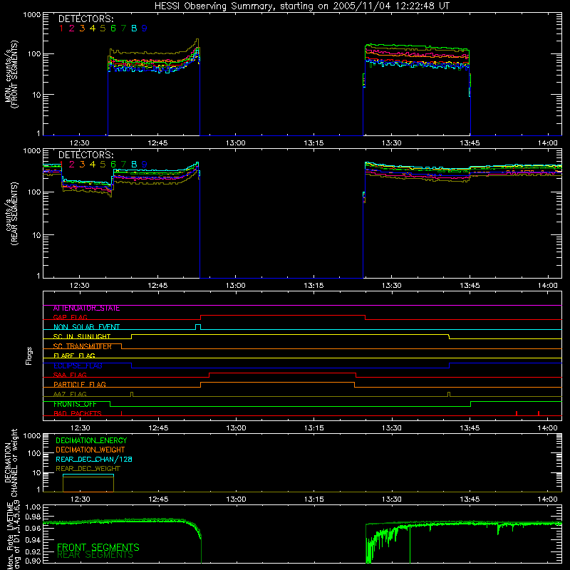Select magenta detector 2 in rear segments legend

[72, 165]
